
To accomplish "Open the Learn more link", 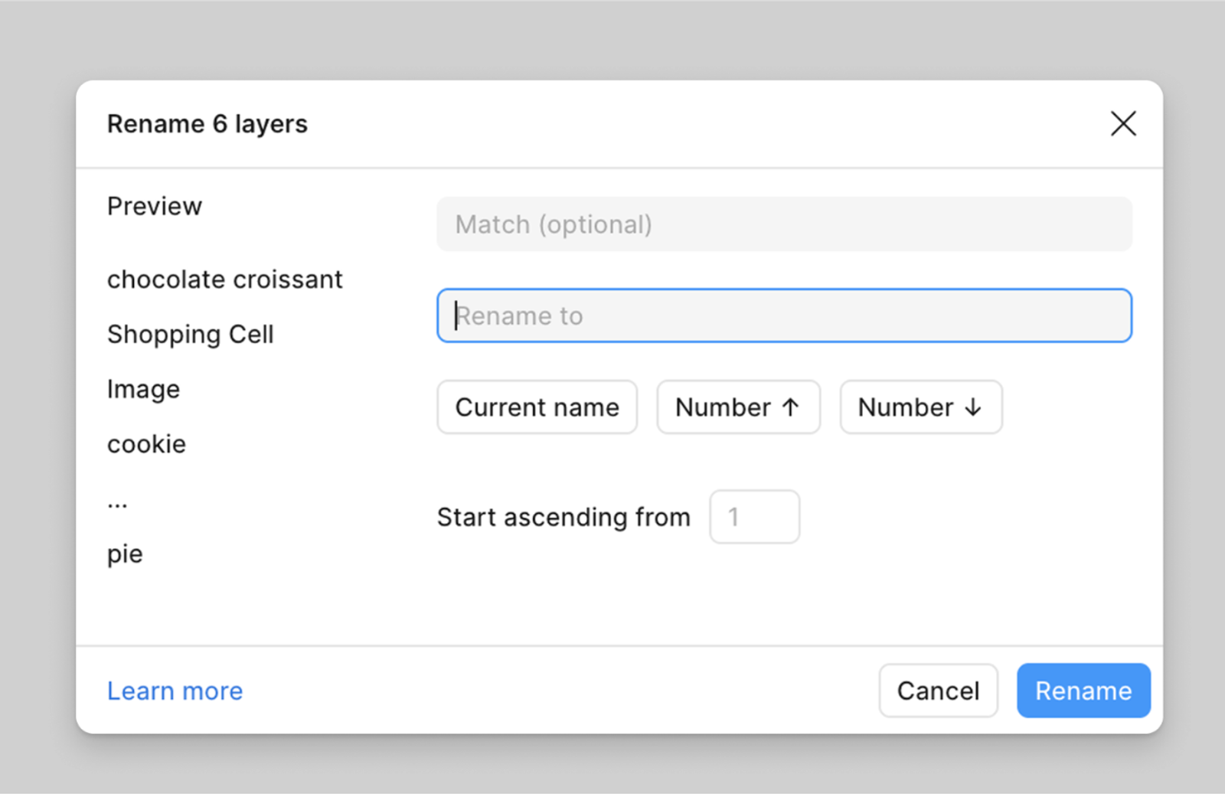I will pyautogui.click(x=175, y=691).
